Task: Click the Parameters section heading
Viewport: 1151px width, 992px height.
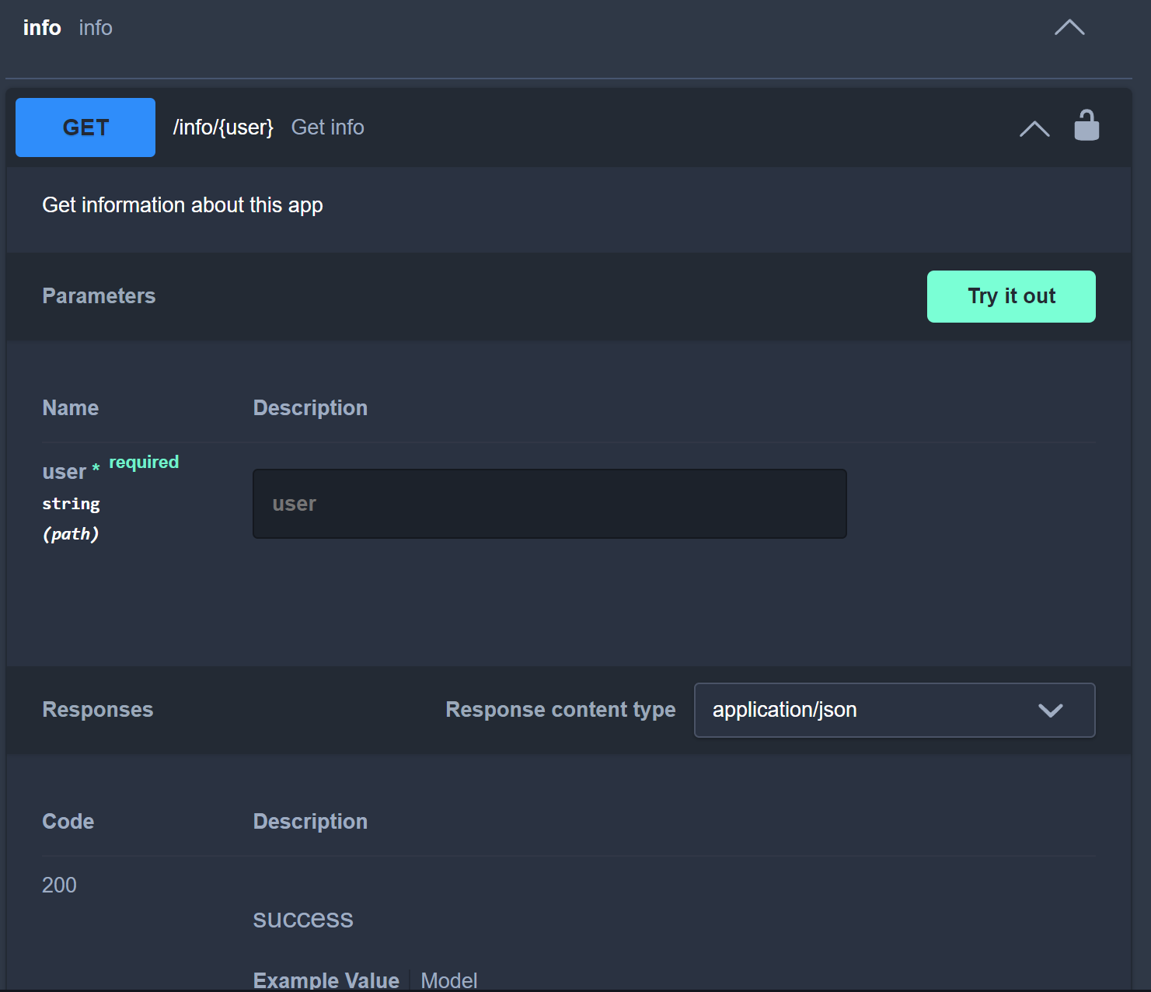Action: pos(99,296)
